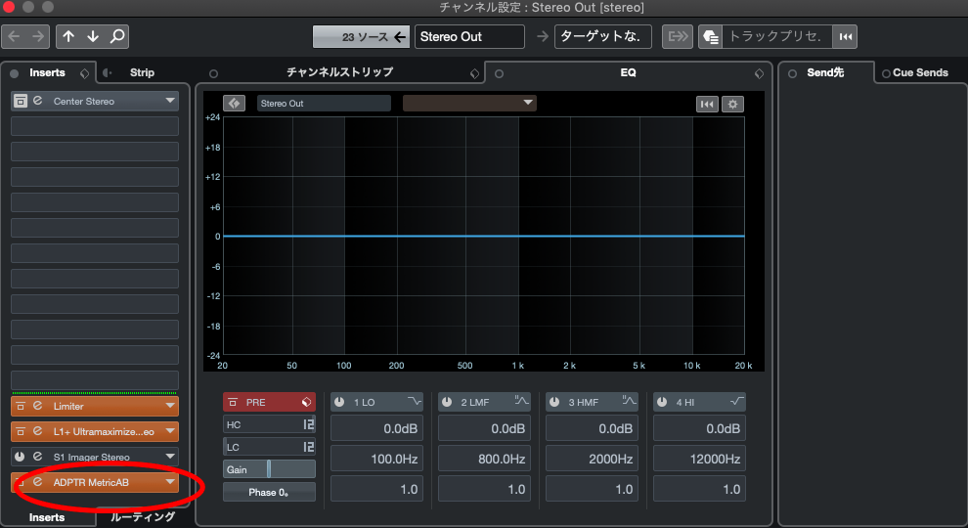968x528 pixels.
Task: Open チャンネルストリップ preset diamond icon
Action: (x=474, y=73)
